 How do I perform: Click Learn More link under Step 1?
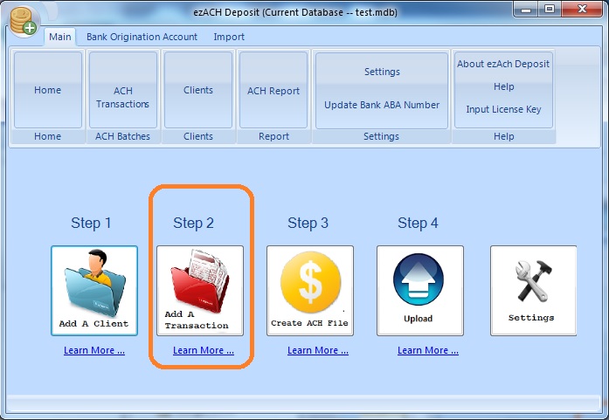[93, 351]
